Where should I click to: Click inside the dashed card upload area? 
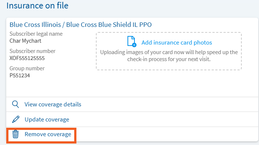(169, 51)
